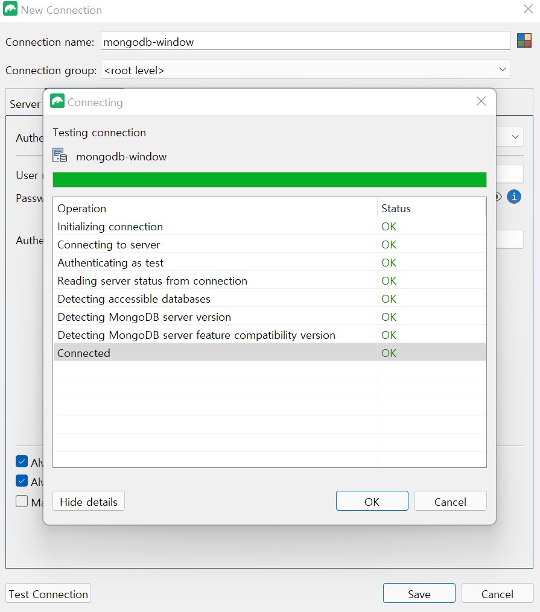Cancel the Connecting dialog
The width and height of the screenshot is (540, 612).
(451, 501)
